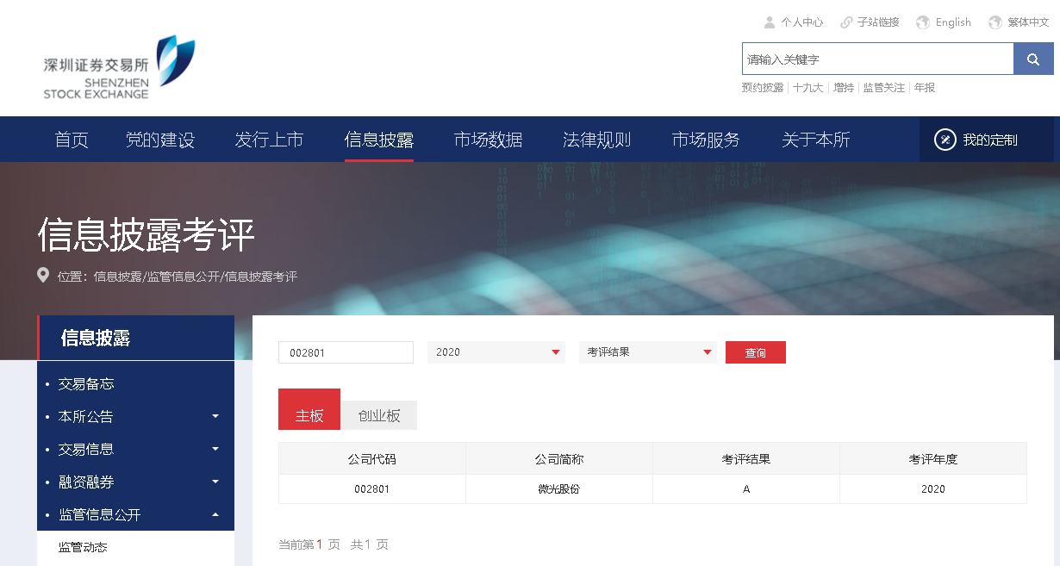This screenshot has height=566, width=1060.
Task: Click the 公司代码 column header
Action: tap(372, 459)
